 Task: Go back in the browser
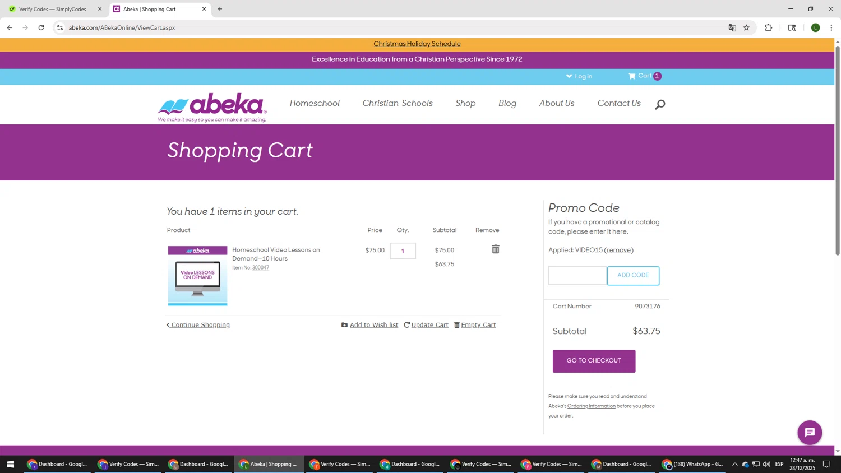(x=10, y=27)
